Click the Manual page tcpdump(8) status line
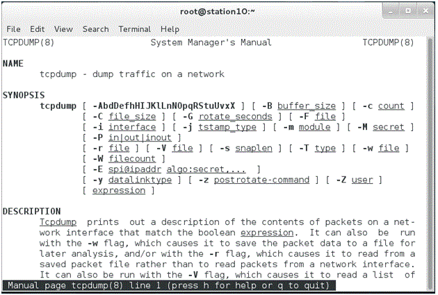Image resolution: width=438 pixels, height=295 pixels. point(169,285)
